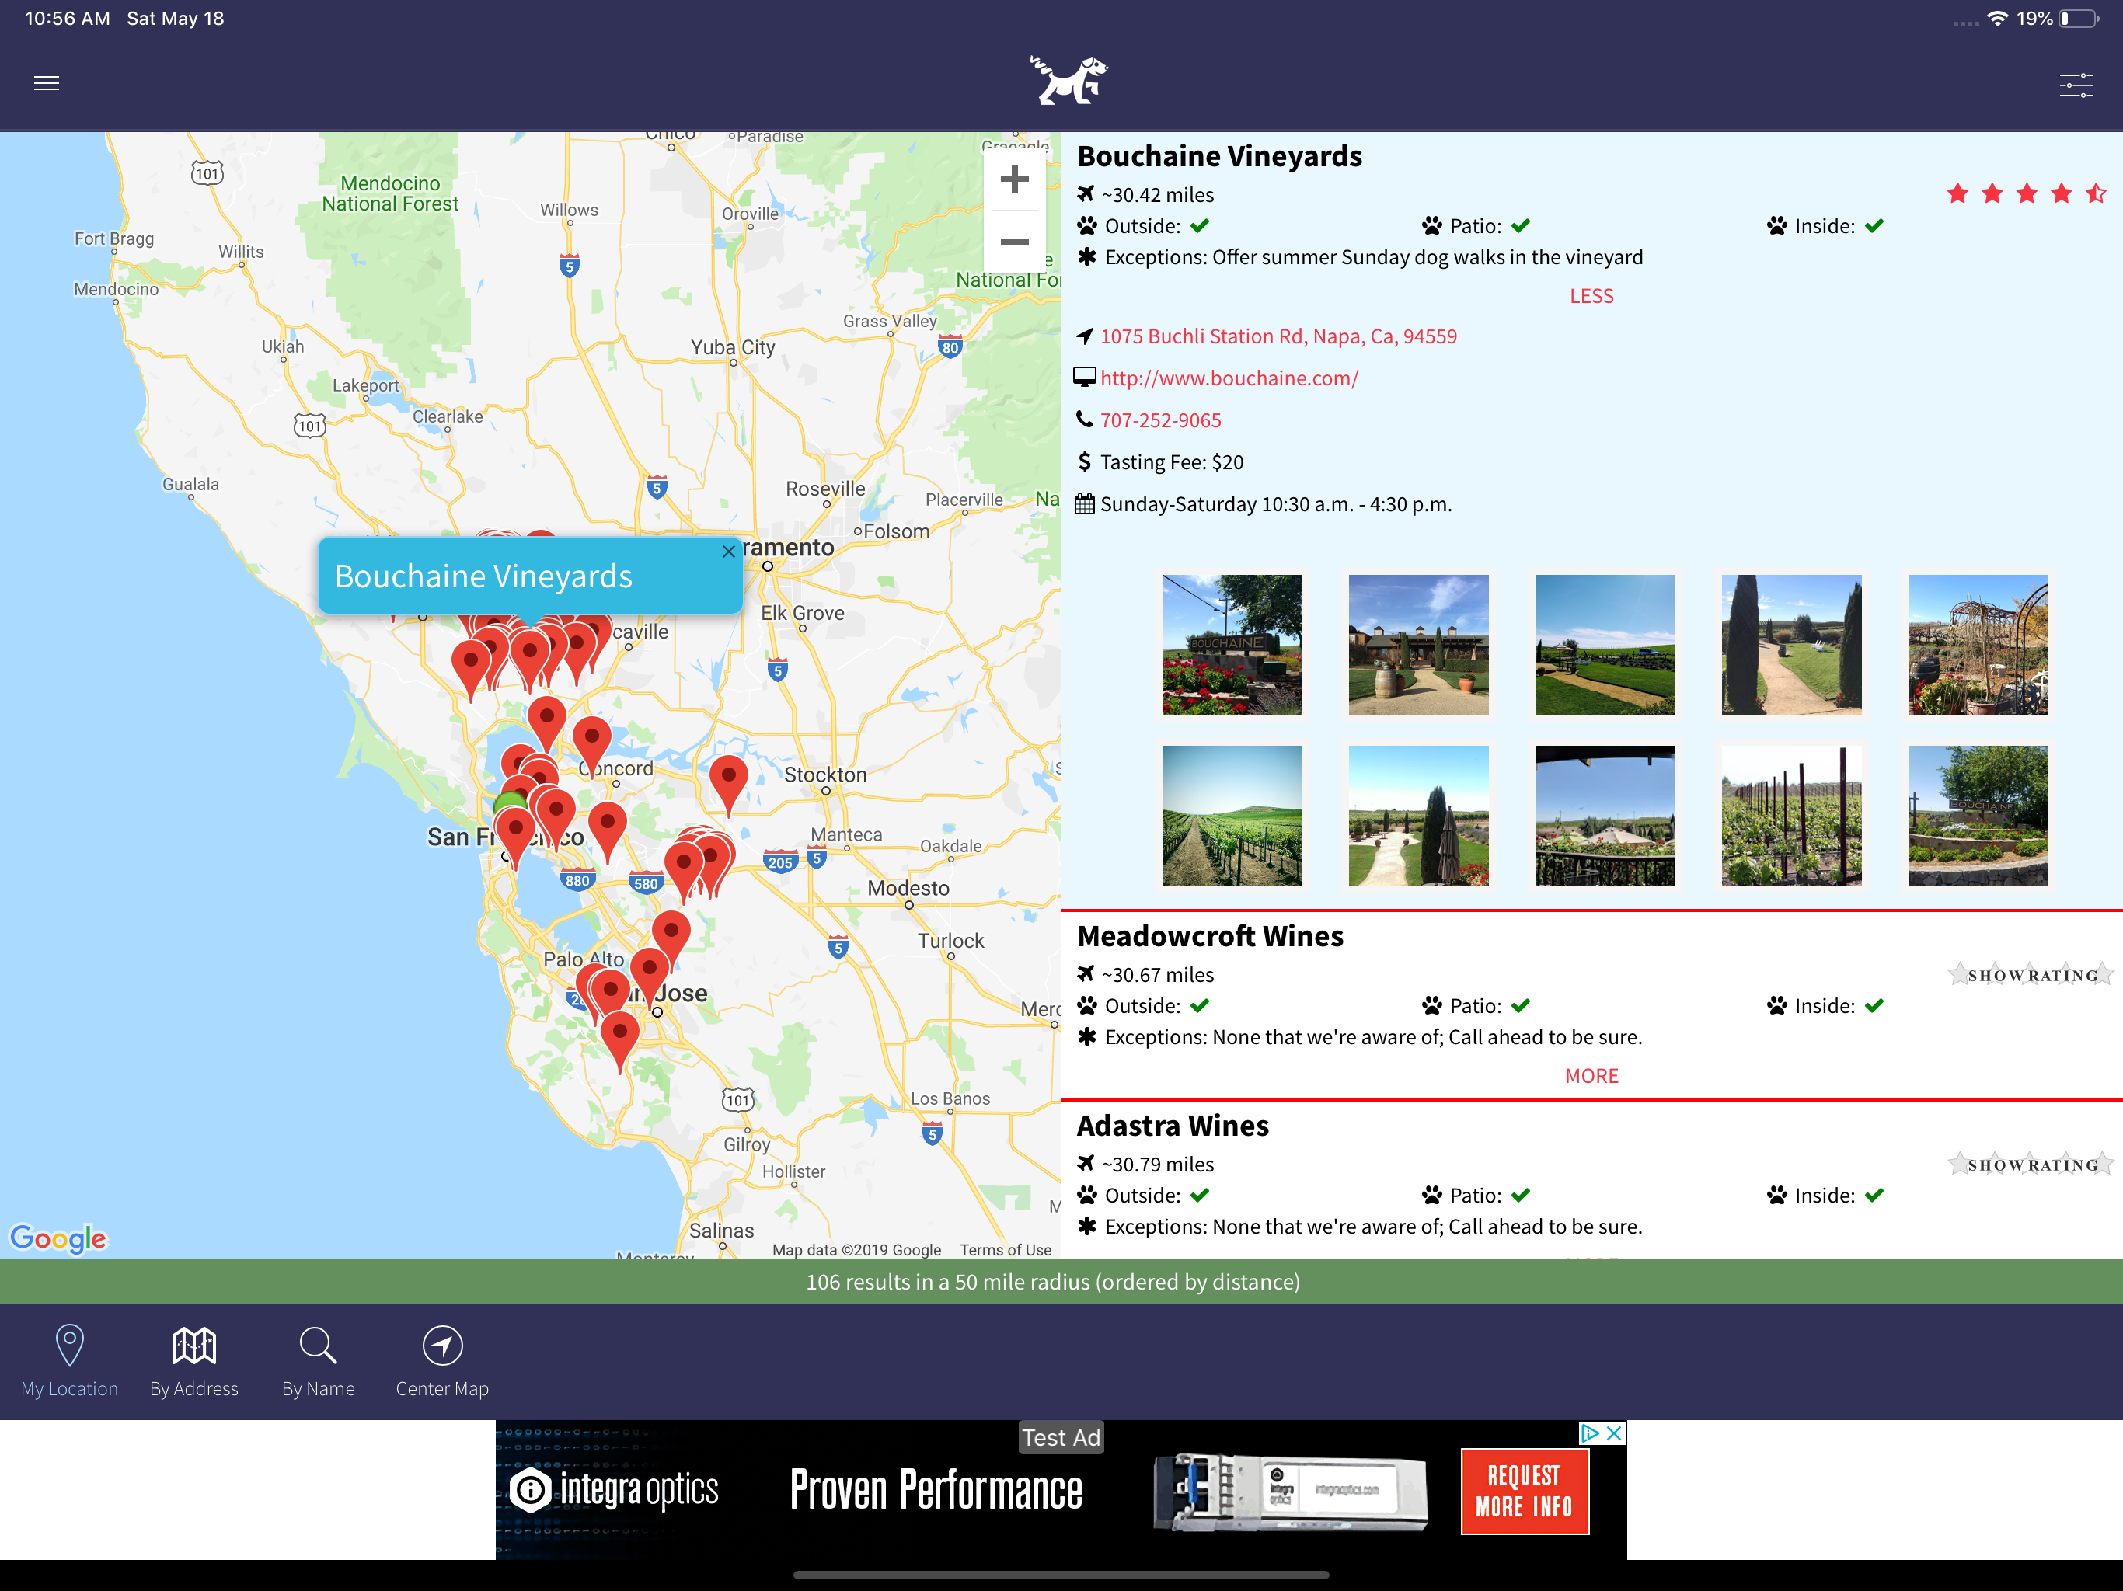
Task: Tap the Tasting Fee: $20 line
Action: point(1171,462)
